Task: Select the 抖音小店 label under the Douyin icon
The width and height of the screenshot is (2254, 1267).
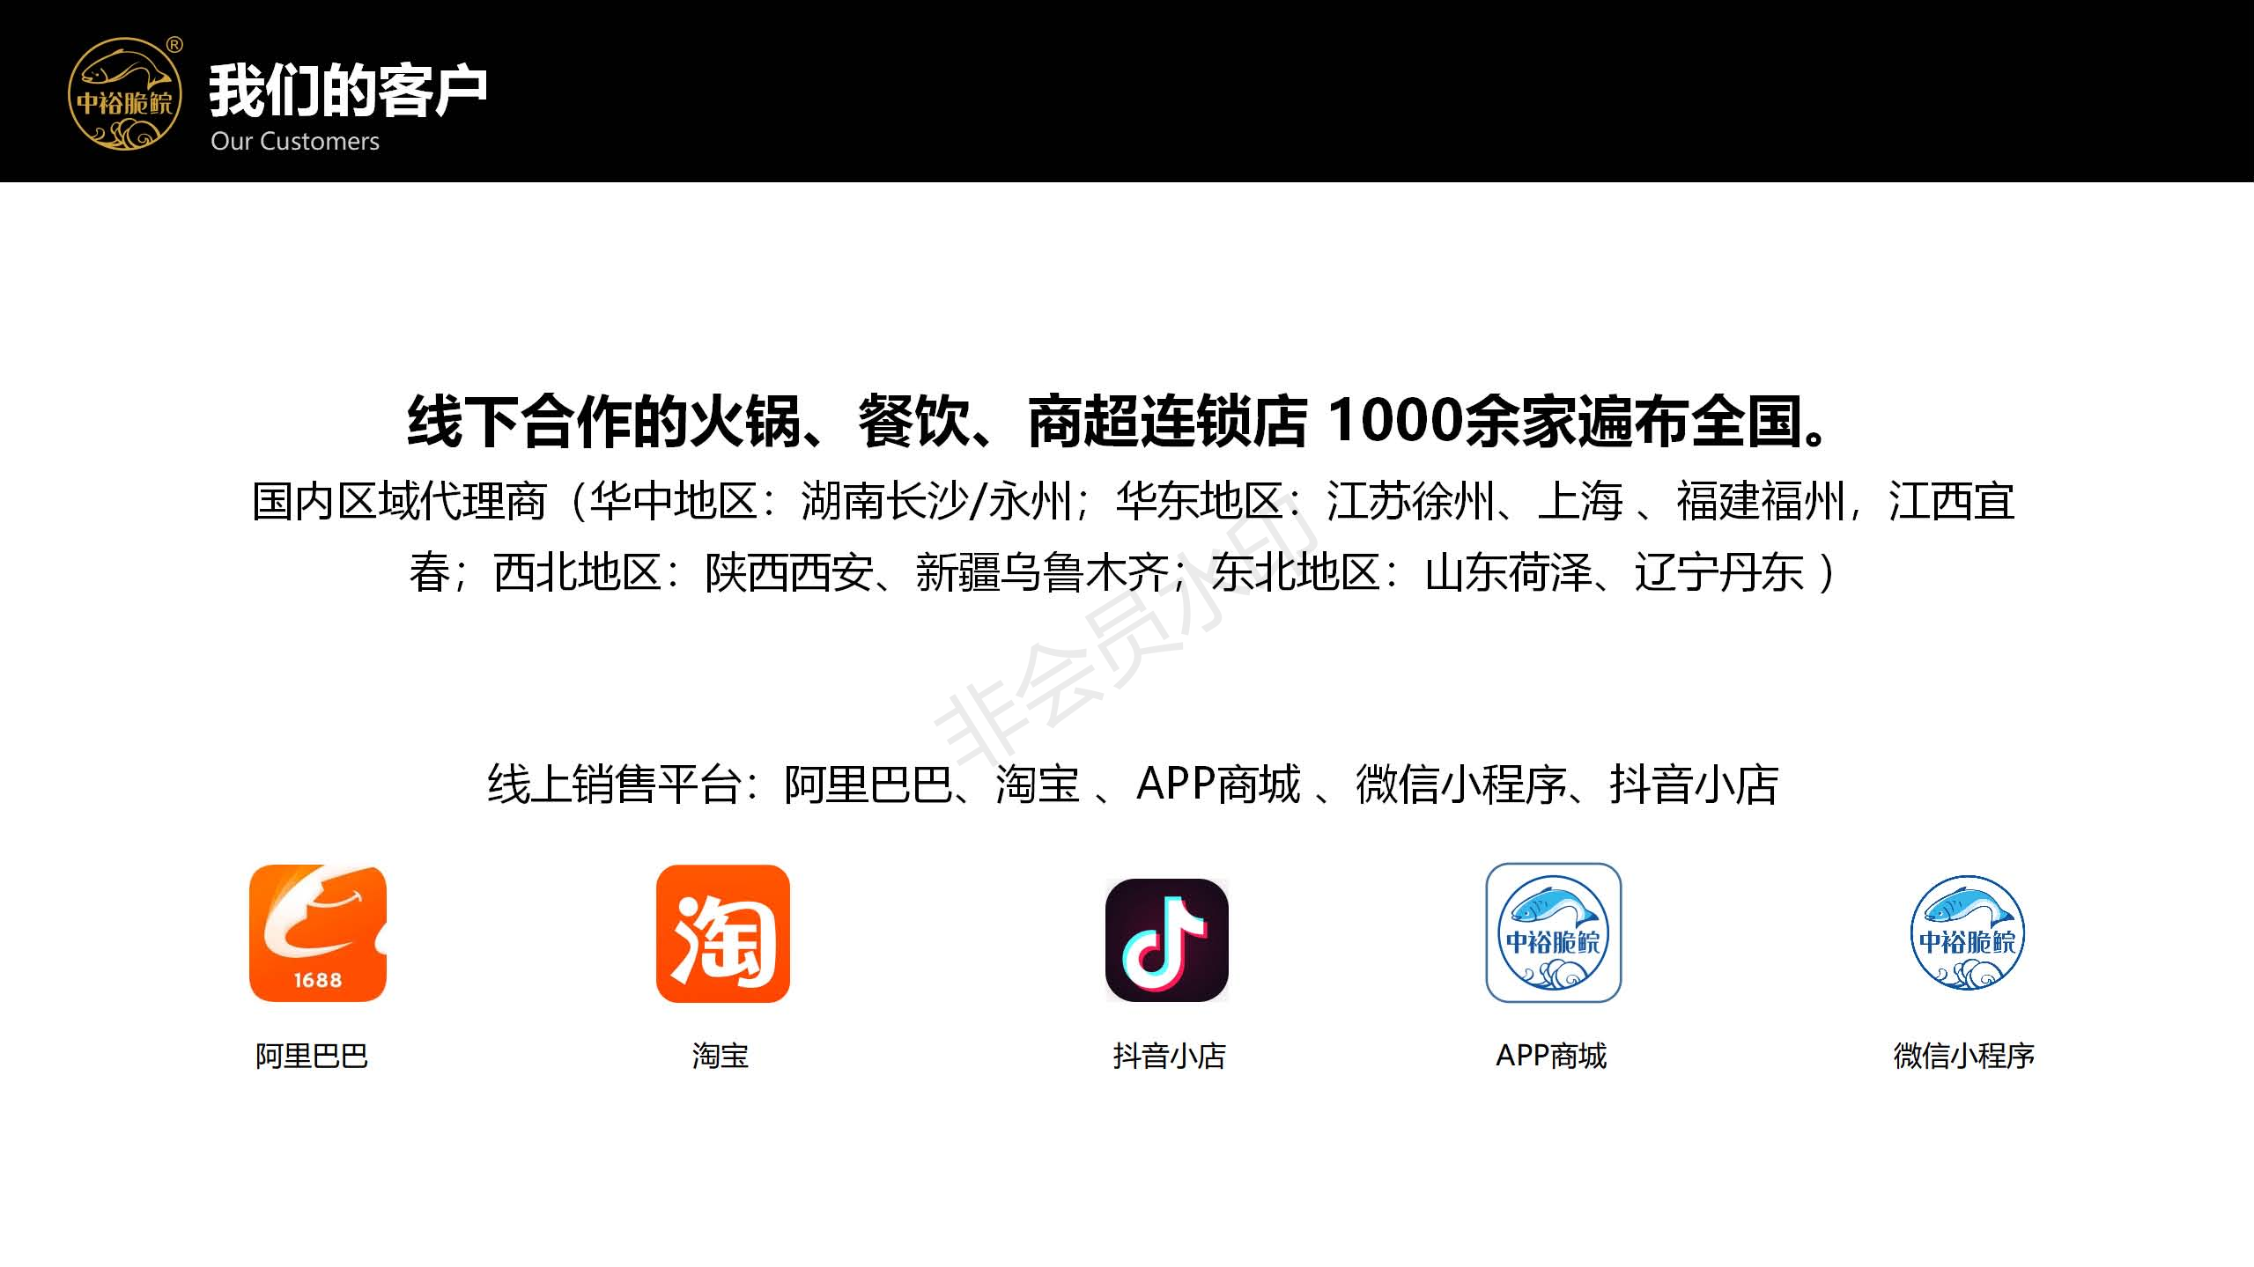Action: [1169, 1055]
